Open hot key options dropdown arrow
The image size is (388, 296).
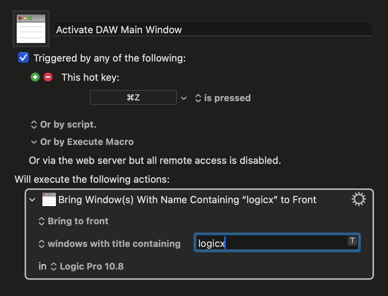pos(184,98)
